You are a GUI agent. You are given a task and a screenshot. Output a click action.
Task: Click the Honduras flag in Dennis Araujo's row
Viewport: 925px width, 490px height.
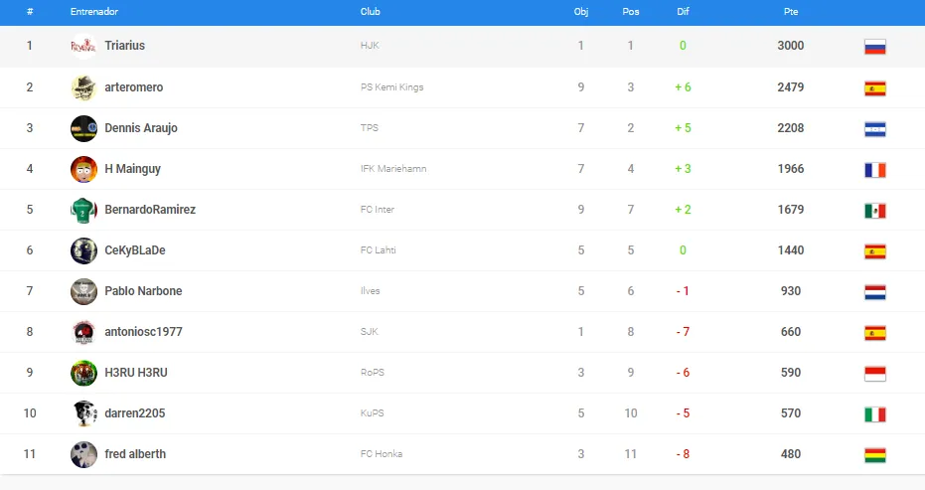(875, 129)
